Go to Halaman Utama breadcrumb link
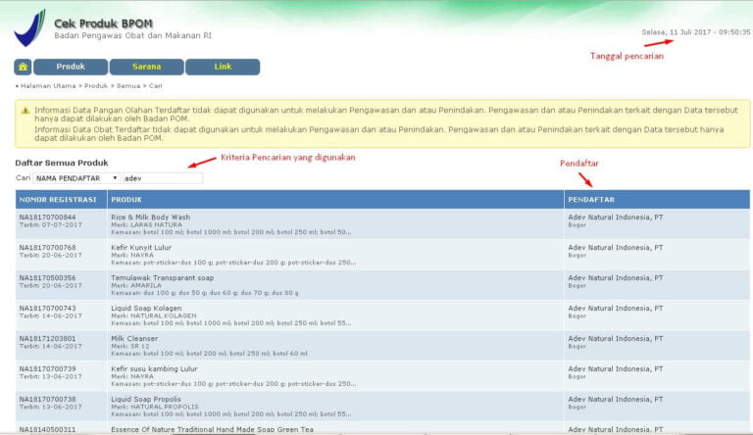 pos(49,86)
